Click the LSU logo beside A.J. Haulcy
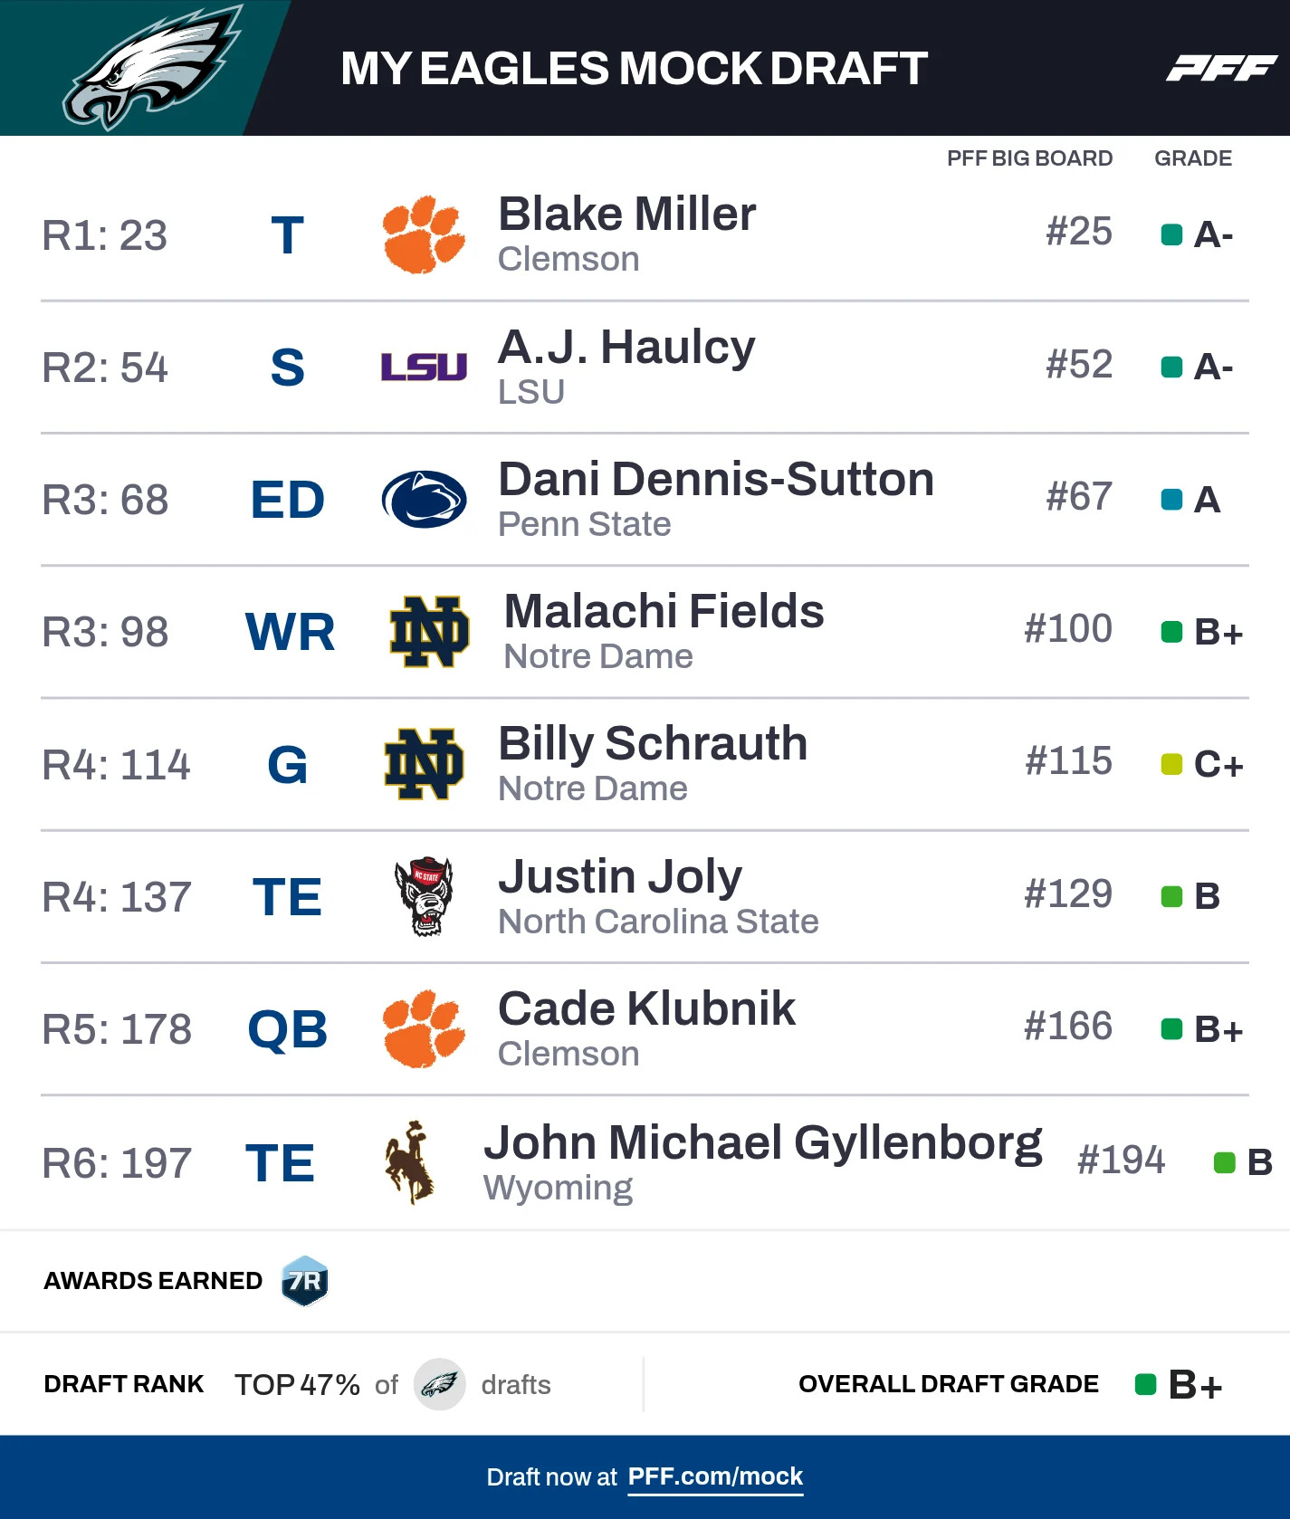The width and height of the screenshot is (1290, 1519). tap(424, 367)
